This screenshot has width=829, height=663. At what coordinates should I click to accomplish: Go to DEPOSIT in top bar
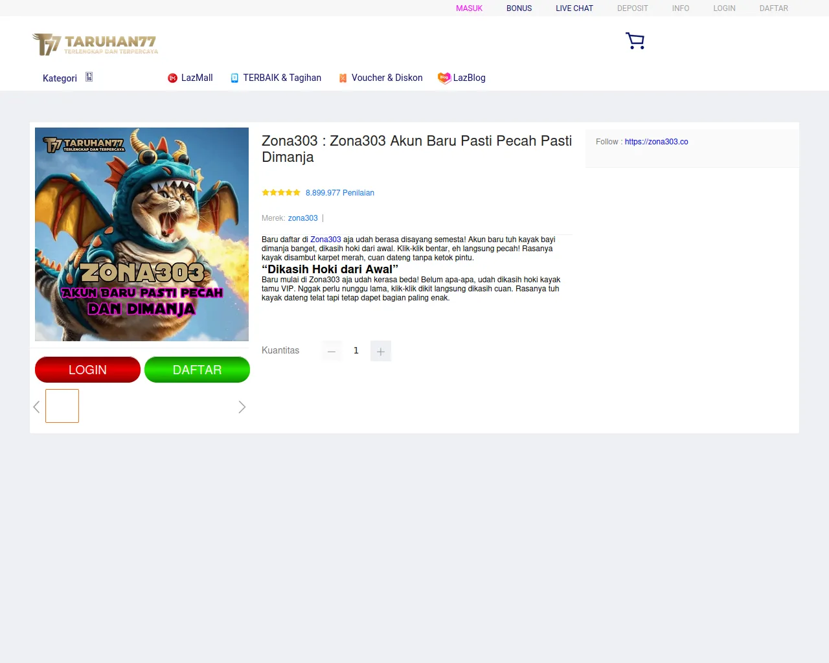pos(633,8)
